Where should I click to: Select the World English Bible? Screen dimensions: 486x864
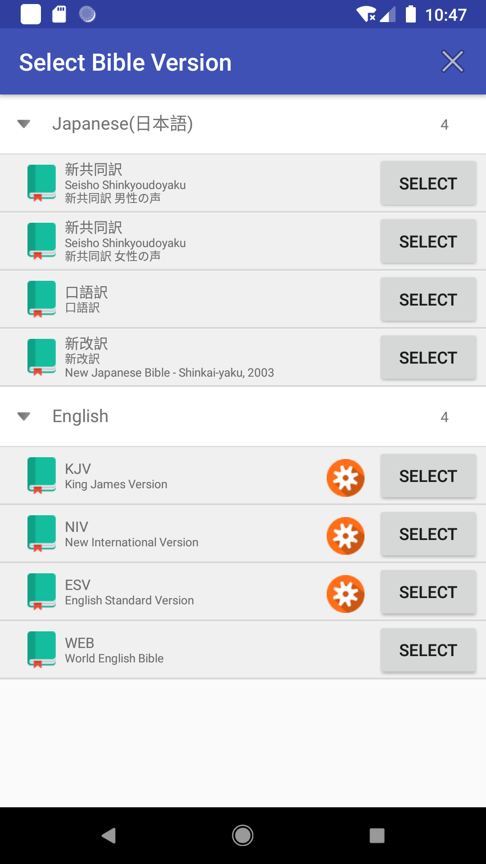[428, 650]
